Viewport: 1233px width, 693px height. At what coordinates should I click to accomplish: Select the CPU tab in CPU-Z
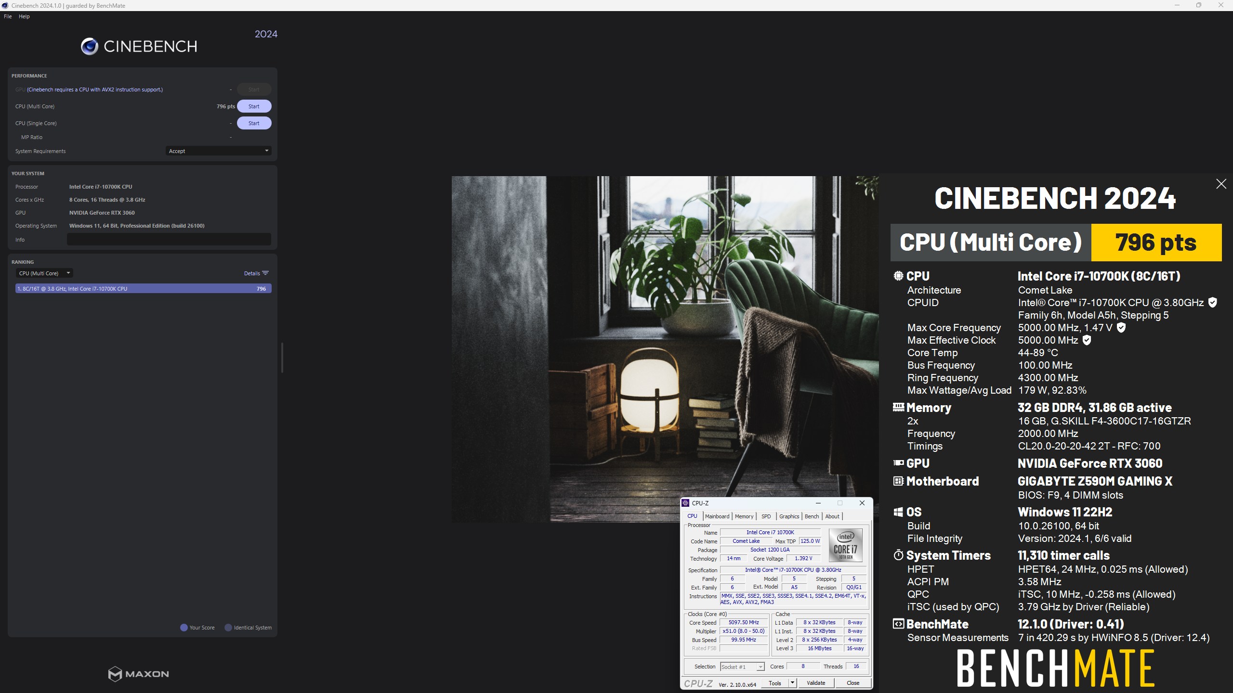tap(692, 516)
